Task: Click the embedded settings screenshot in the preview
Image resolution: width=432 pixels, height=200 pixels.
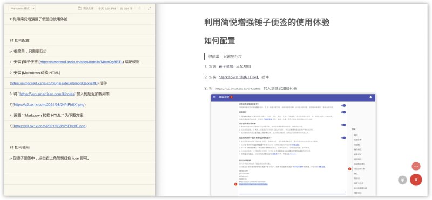Action: [293, 145]
